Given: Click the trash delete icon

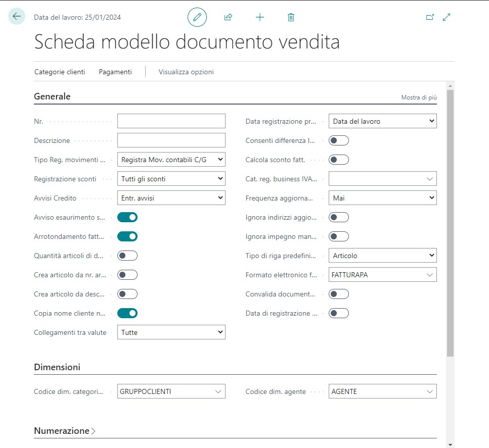Looking at the screenshot, I should click(x=291, y=17).
